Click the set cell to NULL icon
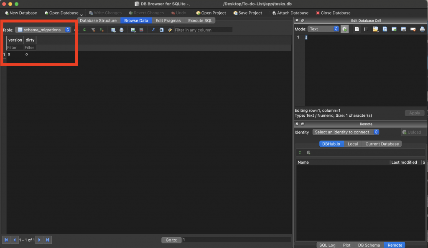Viewport: 428px width, 248px height. (413, 29)
